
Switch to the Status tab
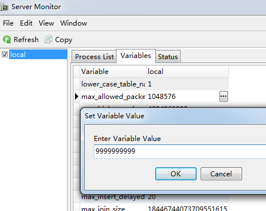pos(168,57)
